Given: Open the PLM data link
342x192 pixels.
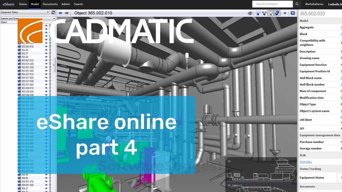Looking at the screenshot, I should [305, 162].
